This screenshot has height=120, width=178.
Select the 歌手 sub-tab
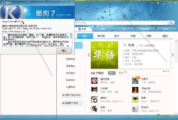[x=117, y=36]
